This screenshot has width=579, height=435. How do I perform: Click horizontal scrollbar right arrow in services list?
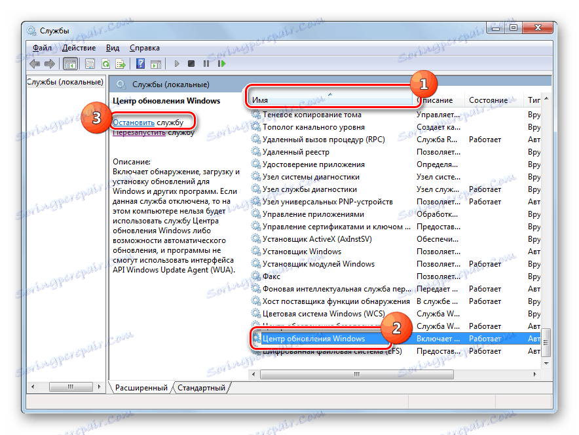(x=535, y=375)
